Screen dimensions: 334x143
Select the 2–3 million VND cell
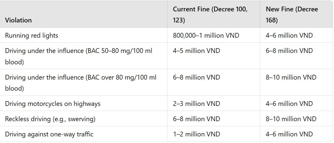196,104
